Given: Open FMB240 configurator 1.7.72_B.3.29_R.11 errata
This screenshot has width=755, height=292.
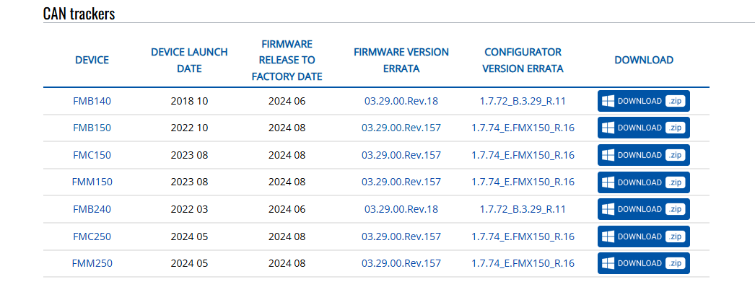Looking at the screenshot, I should [523, 209].
